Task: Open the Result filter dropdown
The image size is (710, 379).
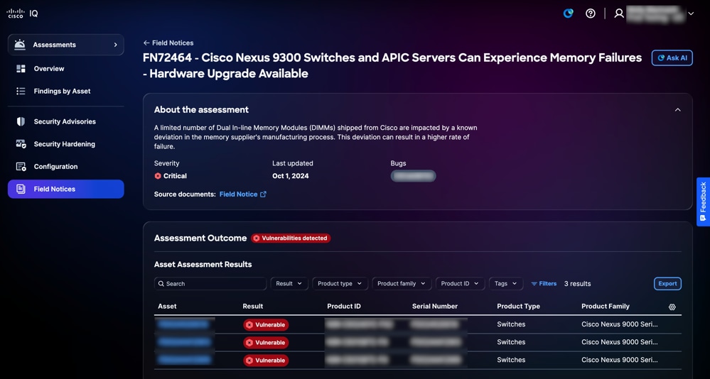Action: tap(289, 284)
